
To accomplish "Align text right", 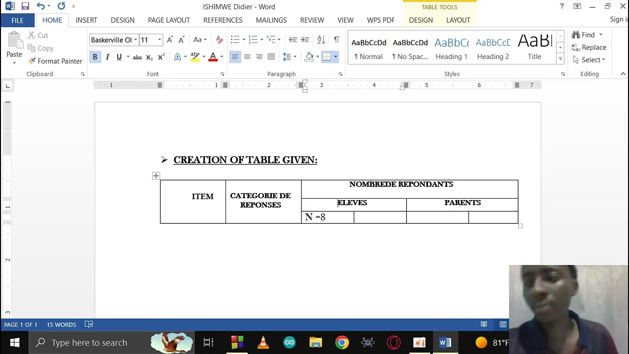I will (x=259, y=57).
